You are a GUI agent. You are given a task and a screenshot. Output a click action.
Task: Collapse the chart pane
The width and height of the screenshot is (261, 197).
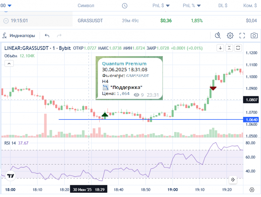[229, 48]
